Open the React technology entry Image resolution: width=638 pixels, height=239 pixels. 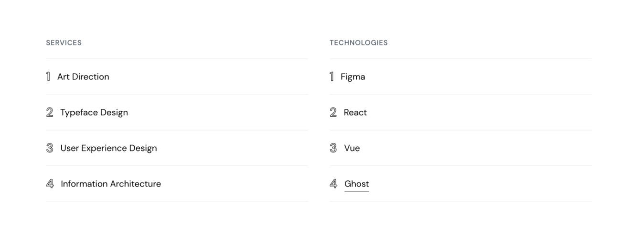[355, 112]
